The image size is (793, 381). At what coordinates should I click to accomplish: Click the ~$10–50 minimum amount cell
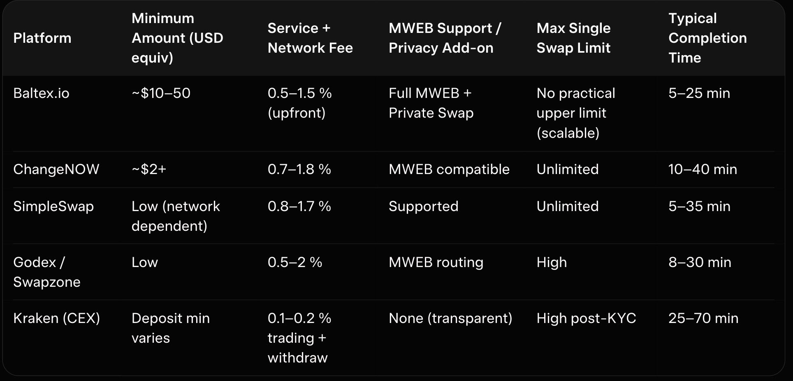(x=161, y=93)
